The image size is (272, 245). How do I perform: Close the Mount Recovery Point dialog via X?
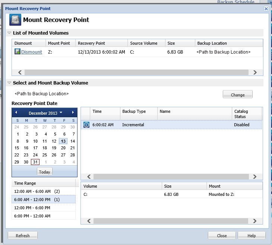[x=266, y=9]
